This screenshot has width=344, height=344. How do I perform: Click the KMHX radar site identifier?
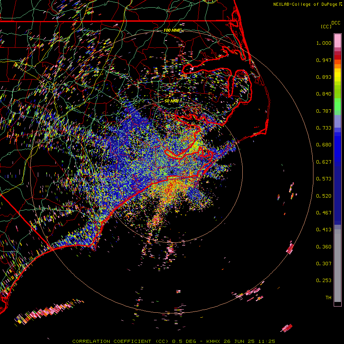click(x=213, y=341)
